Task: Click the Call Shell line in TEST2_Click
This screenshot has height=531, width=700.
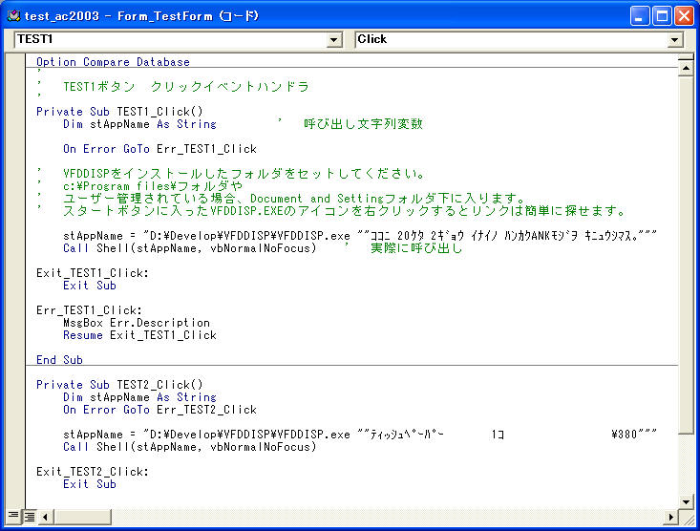Action: tap(190, 447)
